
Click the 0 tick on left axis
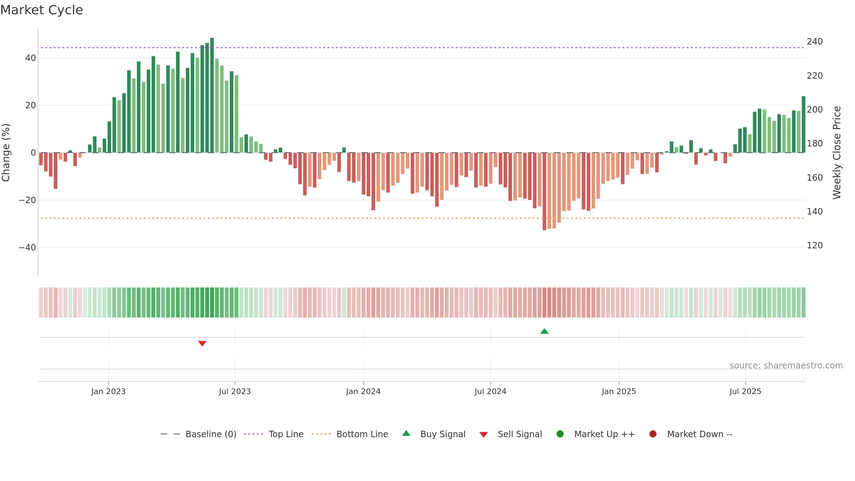click(33, 152)
